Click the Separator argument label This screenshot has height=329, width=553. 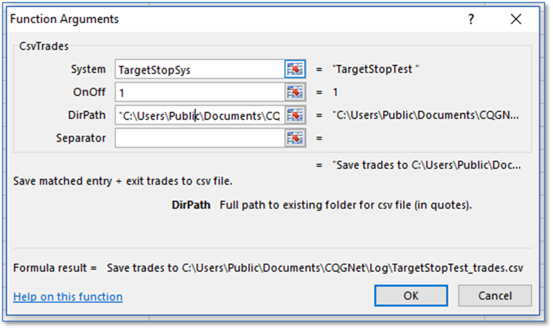[x=80, y=138]
